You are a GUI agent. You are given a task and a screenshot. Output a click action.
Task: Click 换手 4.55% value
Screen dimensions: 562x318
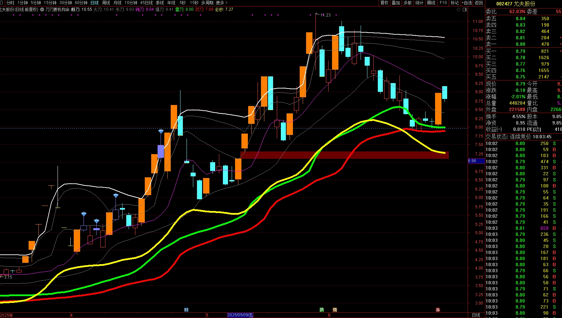pos(519,116)
